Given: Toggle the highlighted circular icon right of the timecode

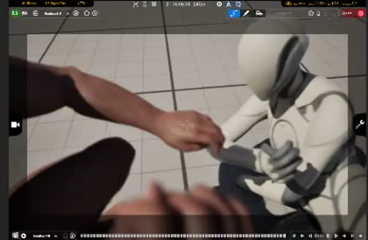Looking at the screenshot, I should click(238, 4).
